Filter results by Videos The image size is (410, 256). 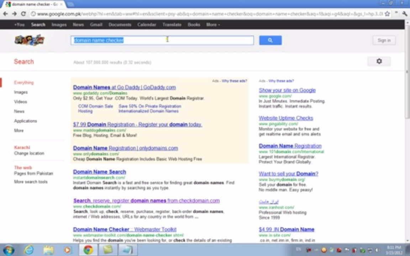pyautogui.click(x=21, y=102)
